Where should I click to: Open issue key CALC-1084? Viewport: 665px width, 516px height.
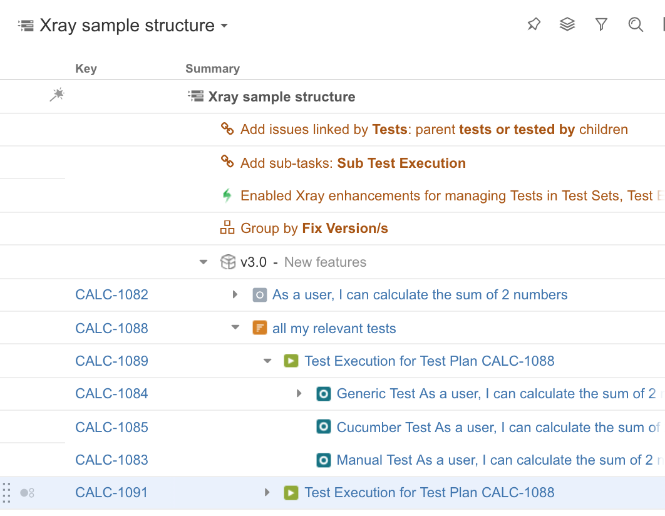[111, 393]
